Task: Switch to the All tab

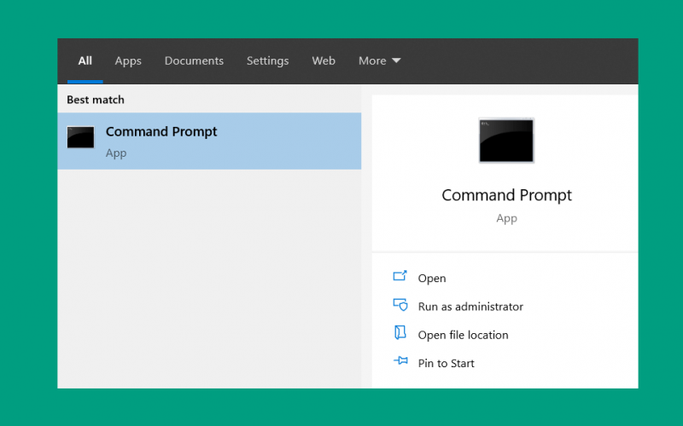Action: (85, 60)
